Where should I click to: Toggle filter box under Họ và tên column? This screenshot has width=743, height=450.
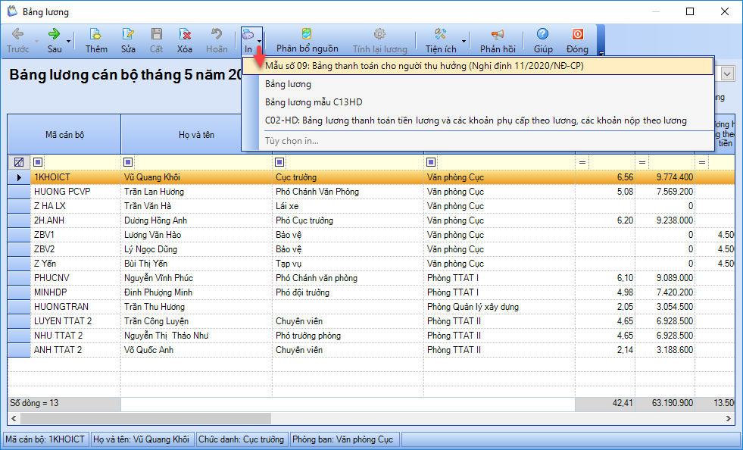[129, 161]
